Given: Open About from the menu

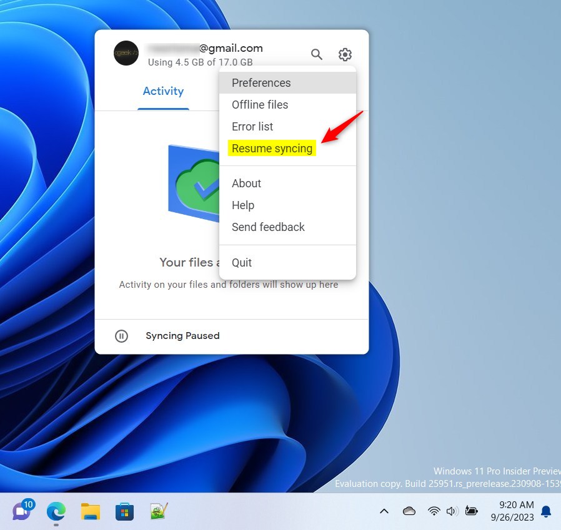Looking at the screenshot, I should [x=287, y=184].
